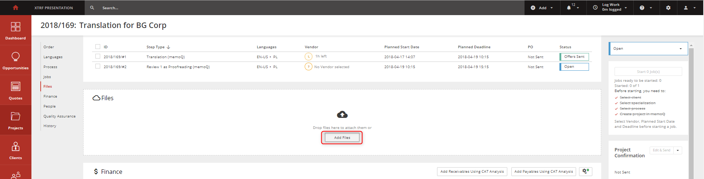Click 'Translation (memoQ)' step type
This screenshot has height=179, width=704.
click(x=166, y=57)
